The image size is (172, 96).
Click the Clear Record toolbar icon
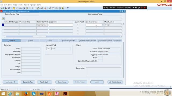42,8
